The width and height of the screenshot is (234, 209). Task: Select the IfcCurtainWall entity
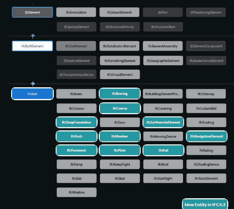[x=206, y=108]
